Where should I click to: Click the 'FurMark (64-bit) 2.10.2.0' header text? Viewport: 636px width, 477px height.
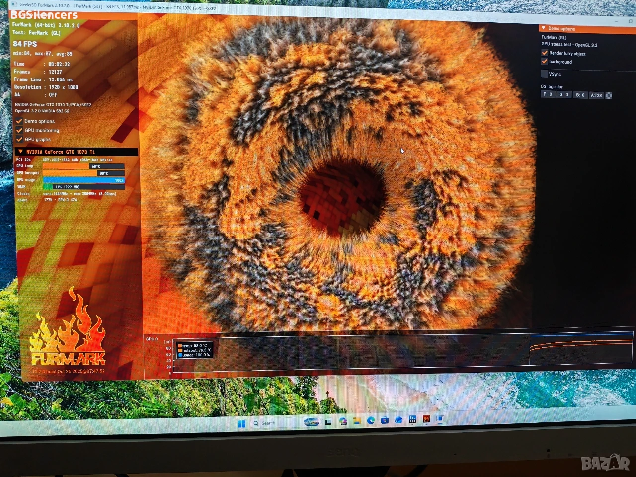[46, 25]
